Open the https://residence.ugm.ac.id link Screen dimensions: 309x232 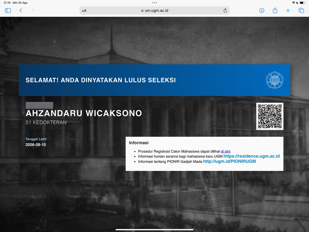(251, 156)
